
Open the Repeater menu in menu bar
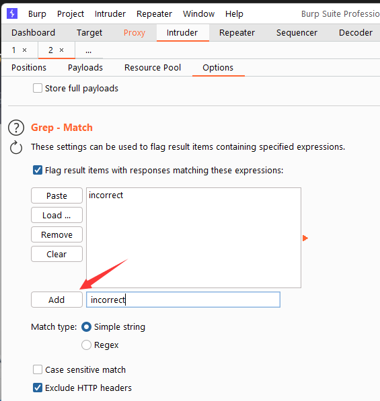click(154, 14)
